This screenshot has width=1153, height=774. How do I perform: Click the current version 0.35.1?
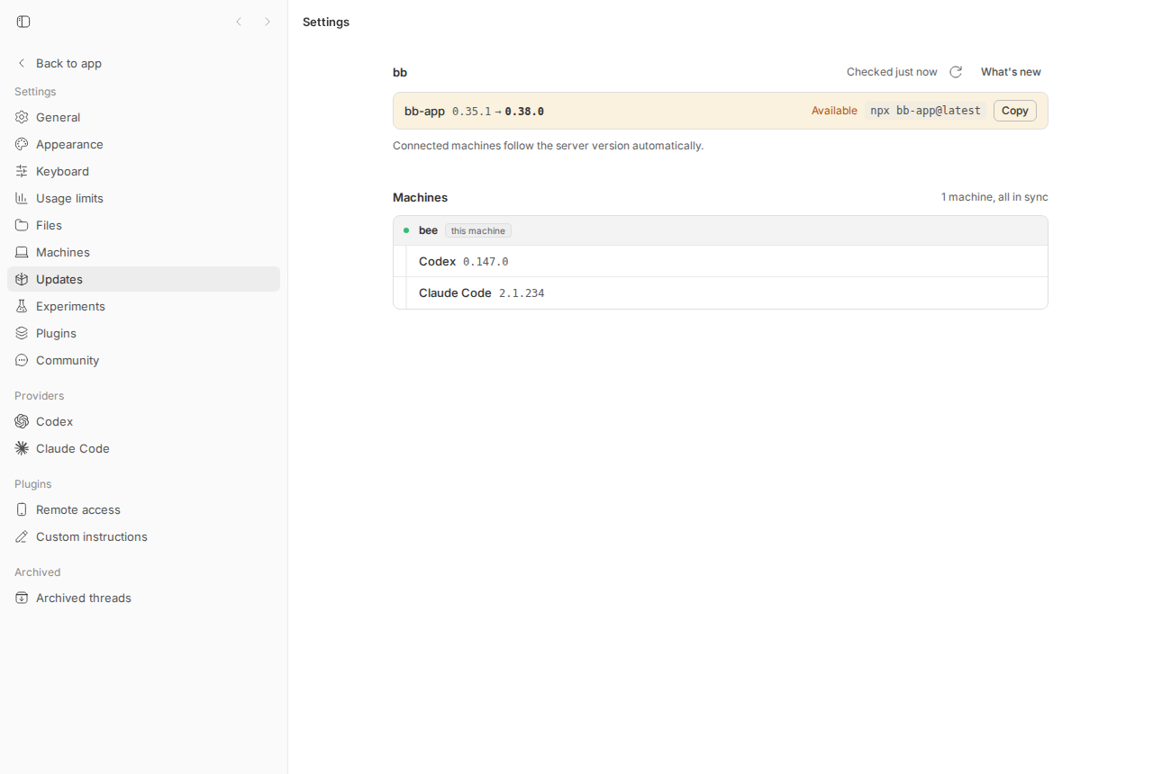pos(471,112)
